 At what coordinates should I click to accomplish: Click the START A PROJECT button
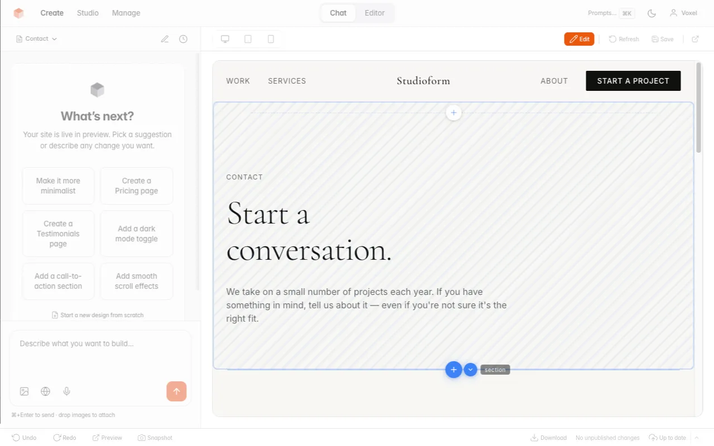(x=633, y=81)
